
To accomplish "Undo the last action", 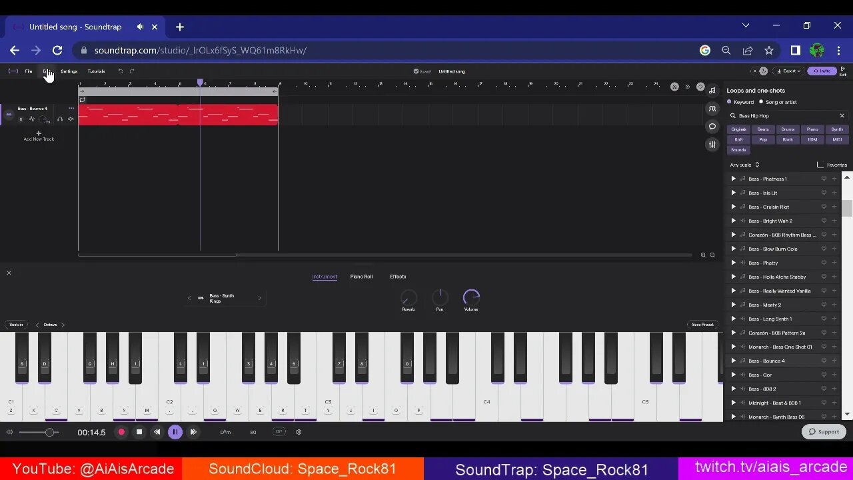I will point(121,71).
